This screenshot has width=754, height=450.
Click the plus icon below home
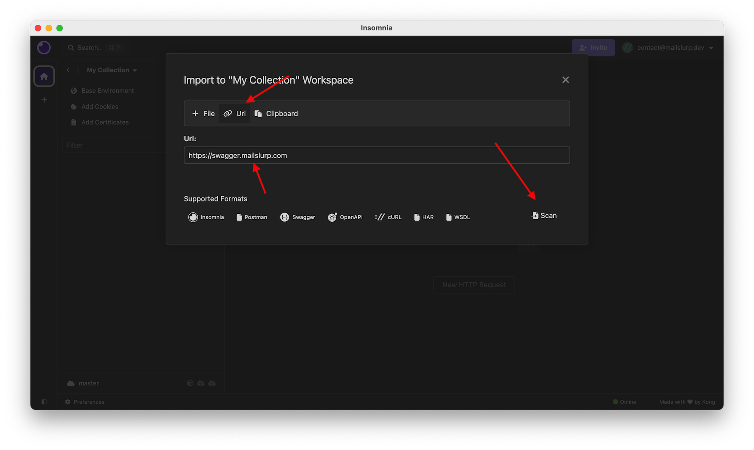click(44, 100)
